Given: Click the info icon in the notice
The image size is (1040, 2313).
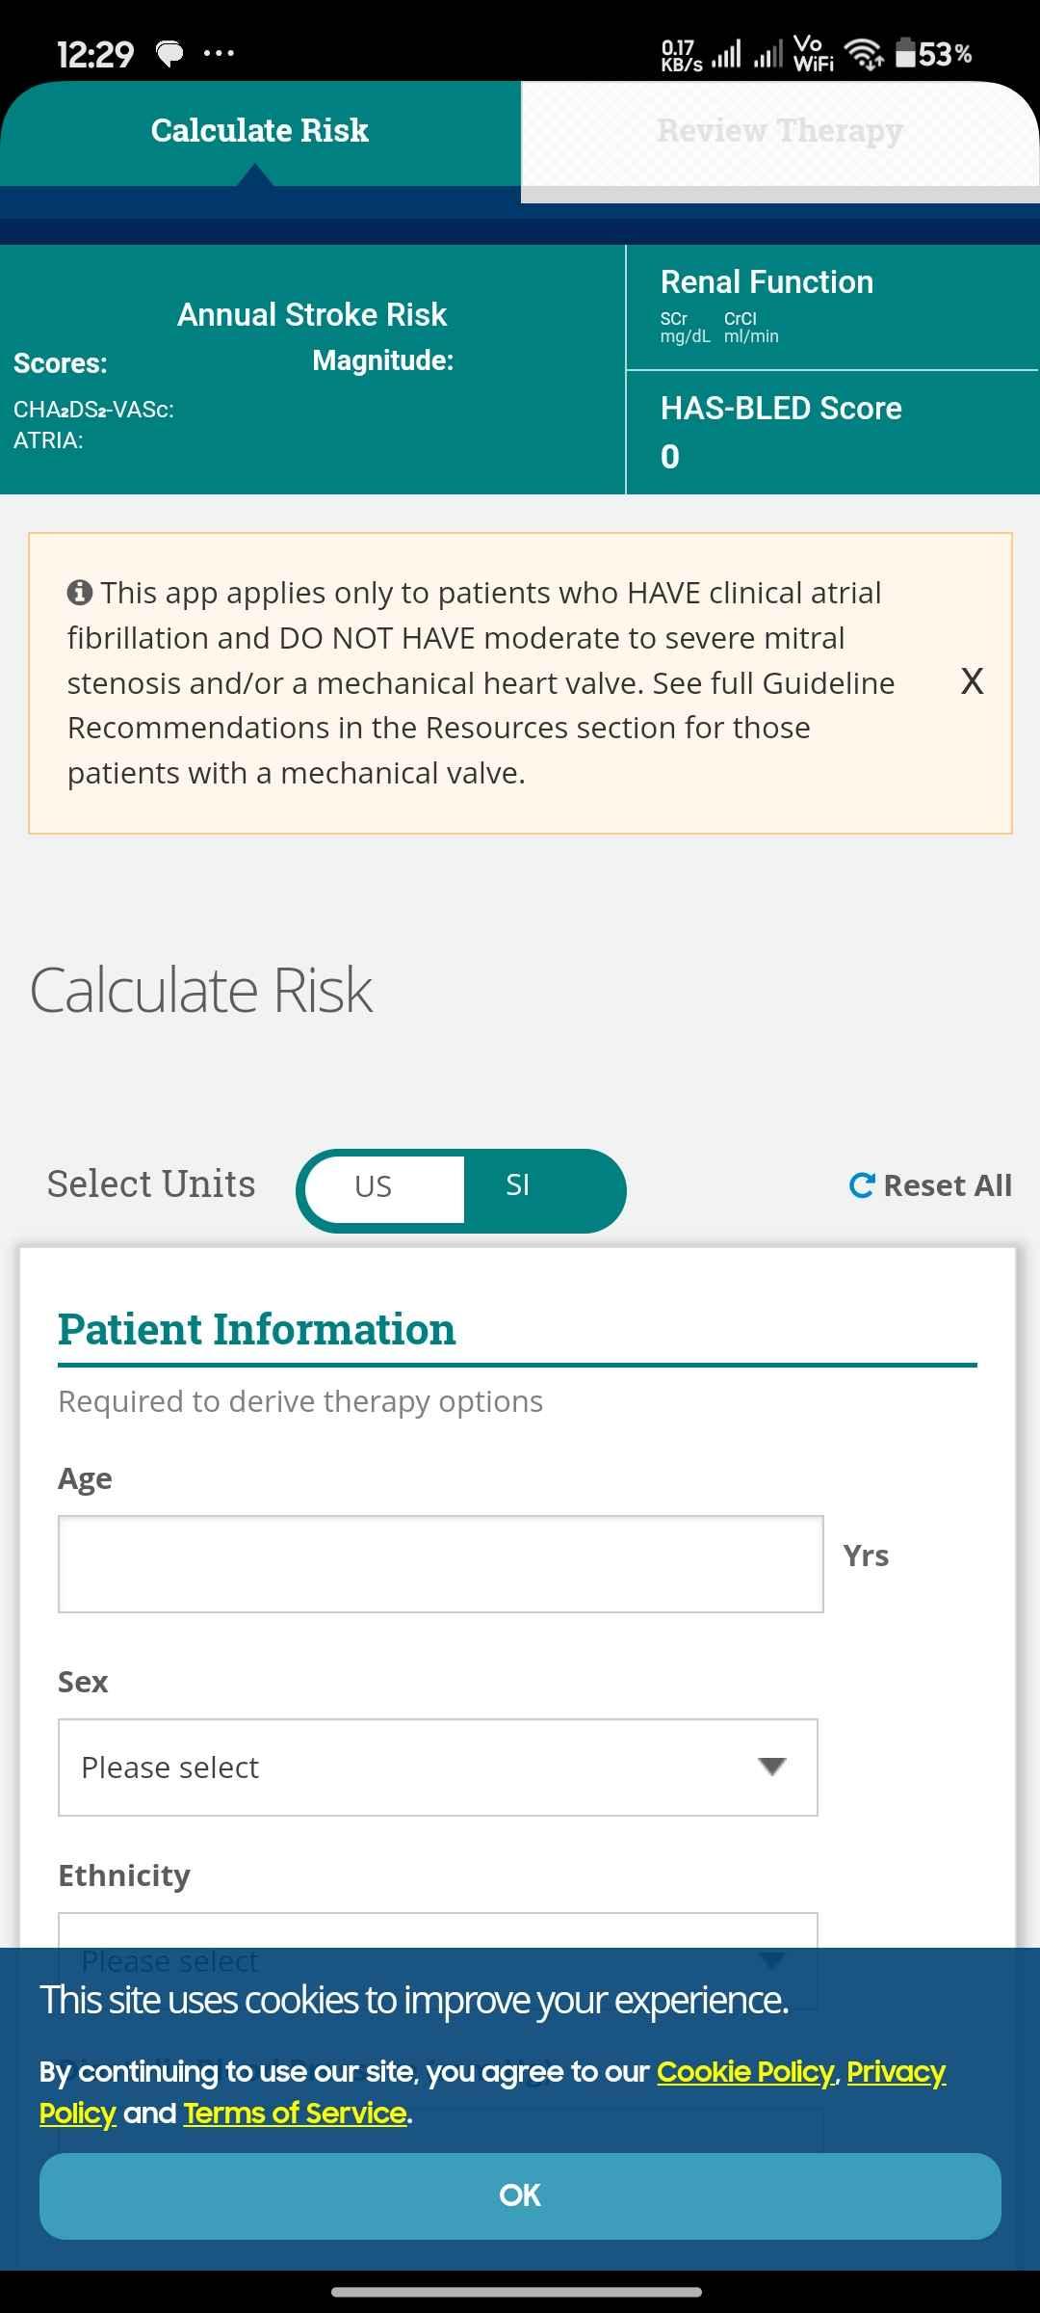Looking at the screenshot, I should 80,593.
